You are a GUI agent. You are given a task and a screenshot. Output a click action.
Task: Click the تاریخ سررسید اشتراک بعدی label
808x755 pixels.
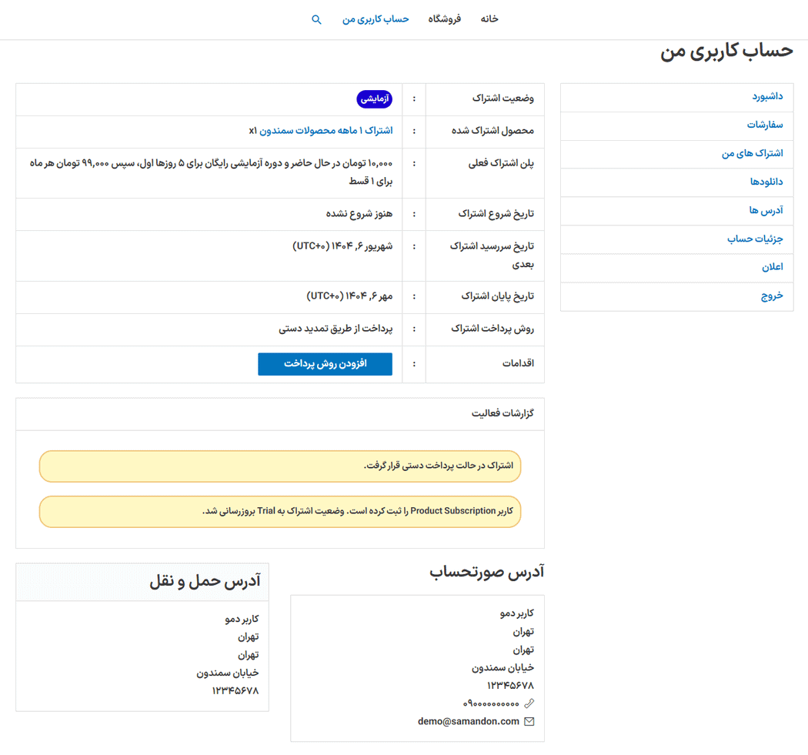point(492,255)
